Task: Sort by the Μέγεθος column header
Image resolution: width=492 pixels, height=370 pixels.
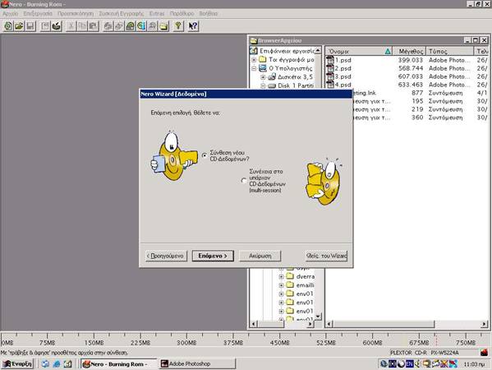Action: pyautogui.click(x=410, y=51)
